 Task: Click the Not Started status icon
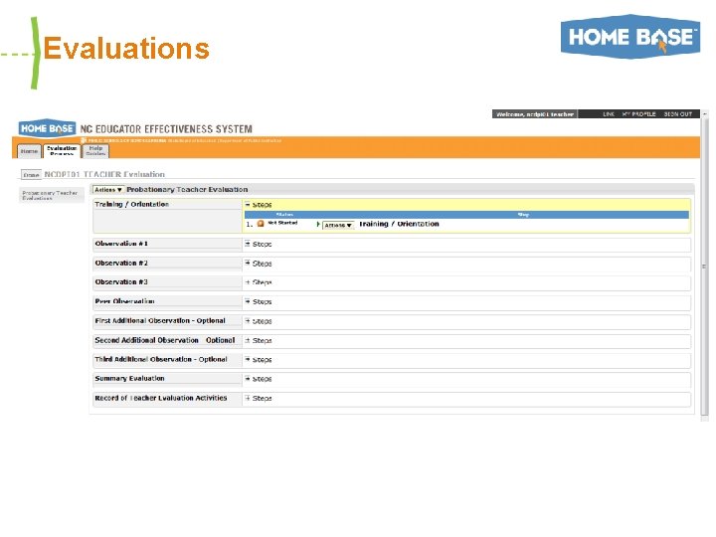(x=261, y=224)
